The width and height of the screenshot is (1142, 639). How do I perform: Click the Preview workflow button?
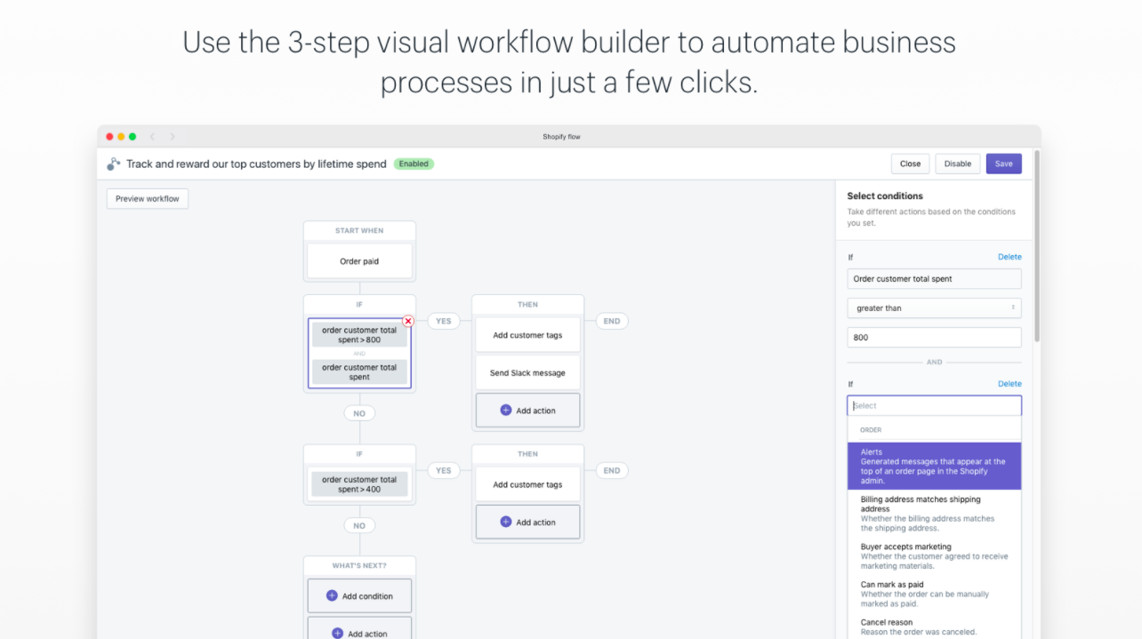click(x=147, y=198)
